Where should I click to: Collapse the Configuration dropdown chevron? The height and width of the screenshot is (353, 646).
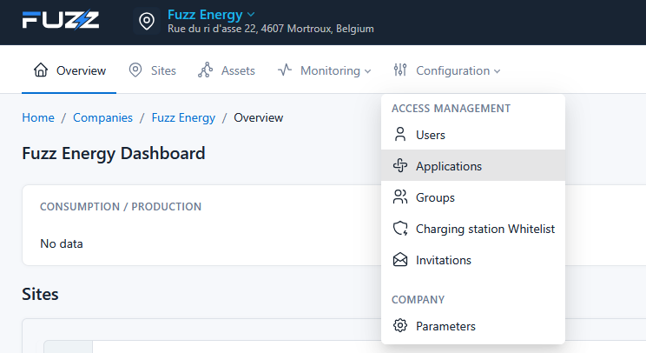point(498,71)
